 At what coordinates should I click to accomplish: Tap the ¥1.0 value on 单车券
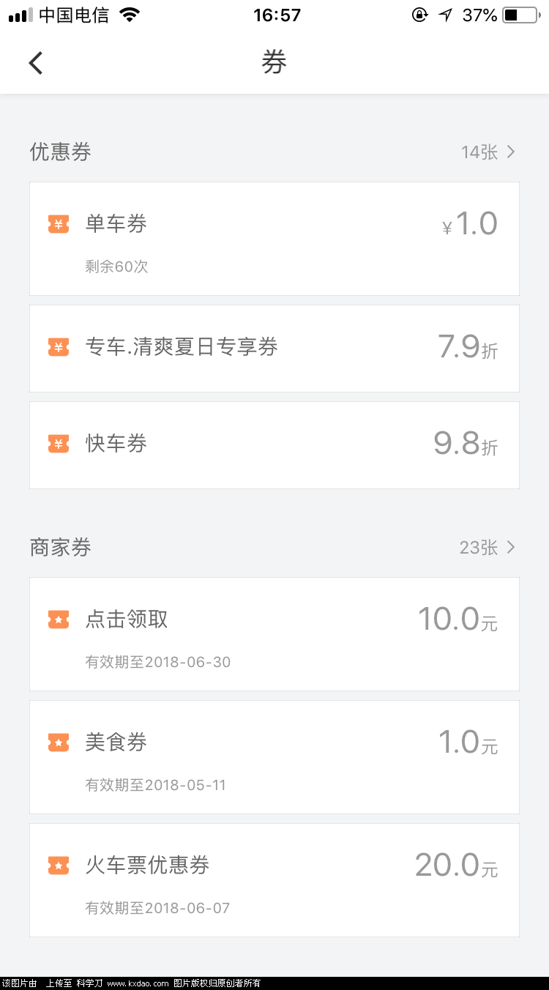click(470, 224)
